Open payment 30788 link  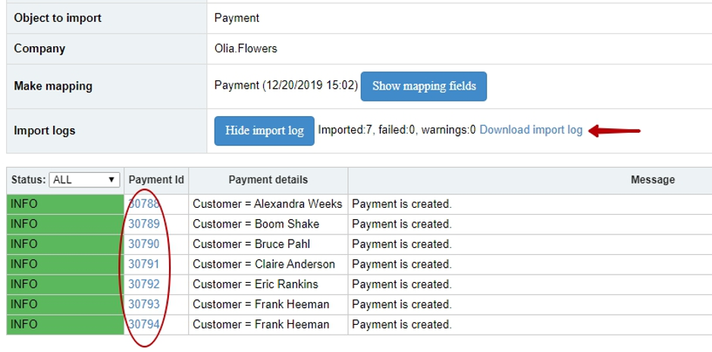click(x=144, y=204)
